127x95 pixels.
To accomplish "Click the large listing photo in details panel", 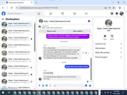I will click(x=108, y=23).
